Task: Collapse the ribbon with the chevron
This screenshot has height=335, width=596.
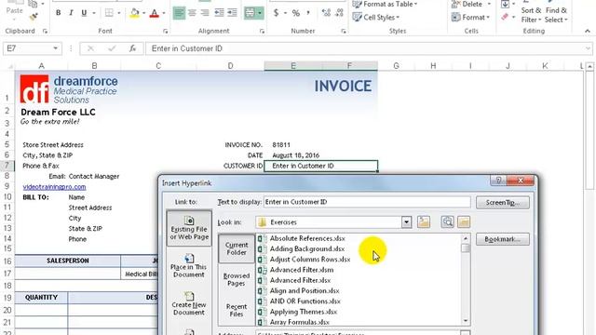Action: pos(588,31)
